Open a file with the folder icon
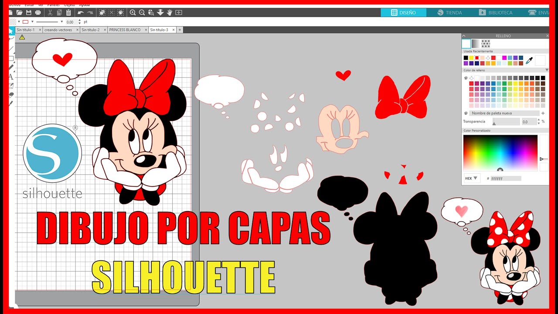The image size is (558, 314). pyautogui.click(x=19, y=13)
